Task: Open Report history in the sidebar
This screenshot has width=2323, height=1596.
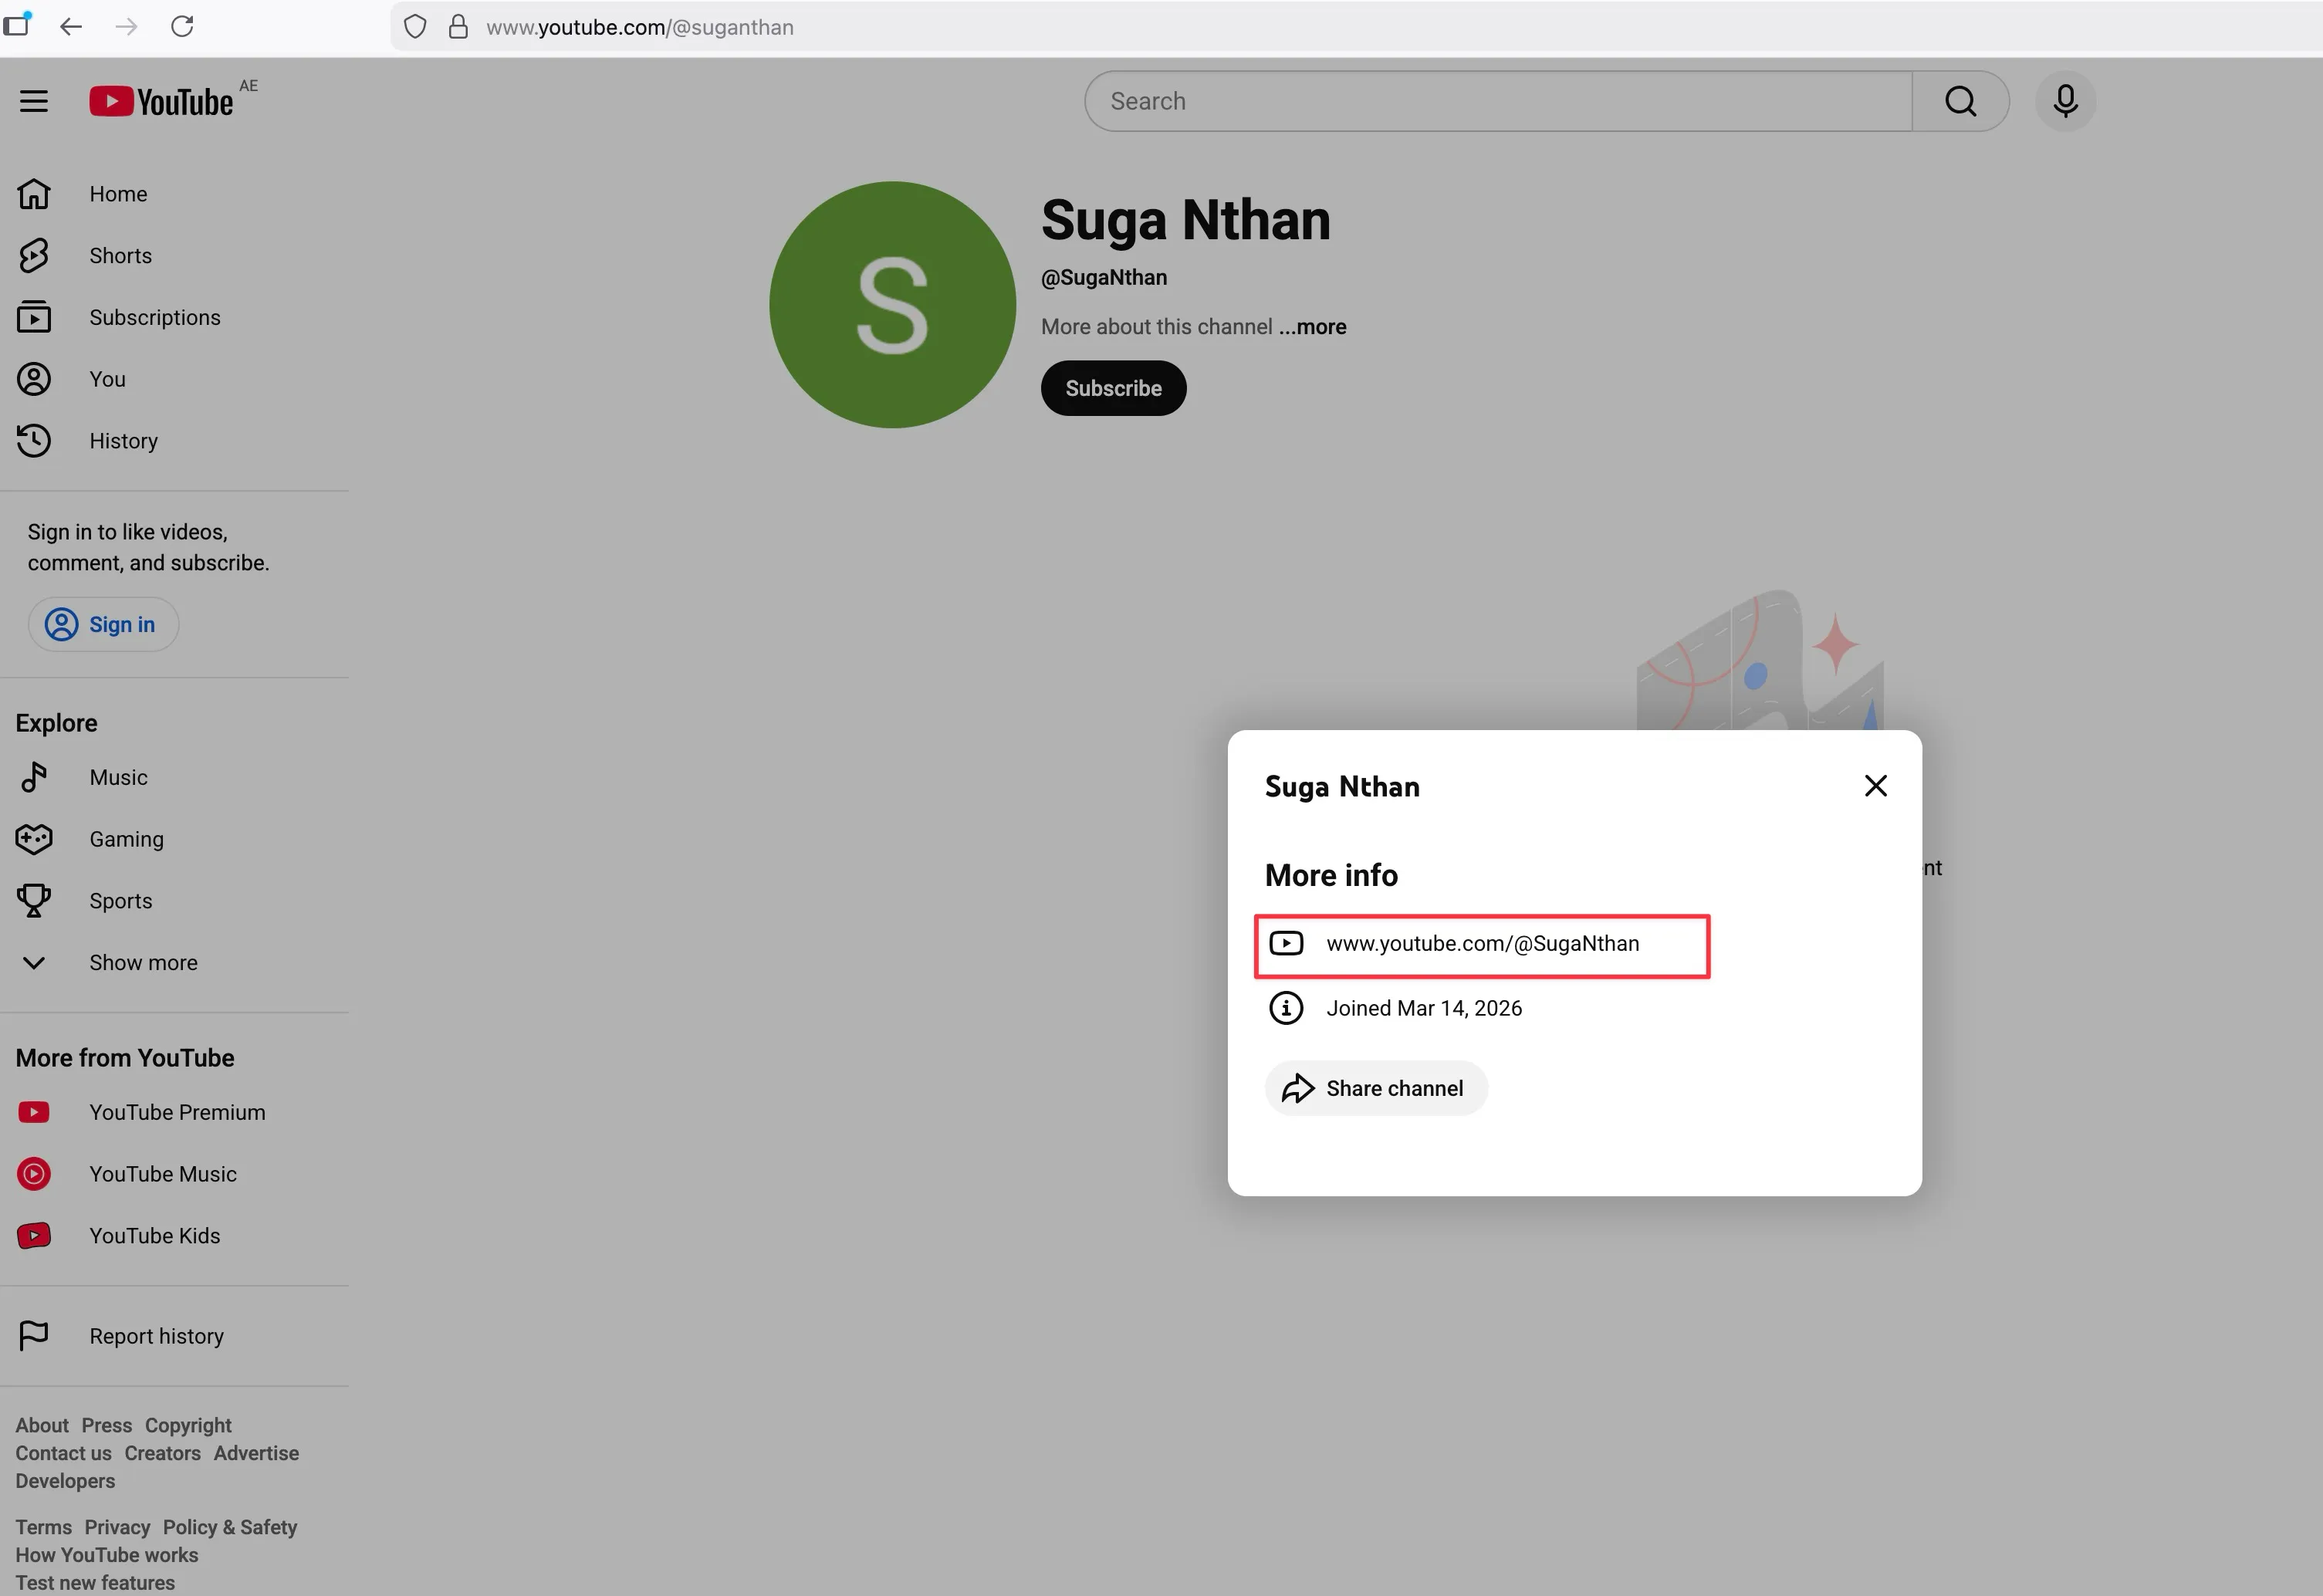Action: click(156, 1337)
